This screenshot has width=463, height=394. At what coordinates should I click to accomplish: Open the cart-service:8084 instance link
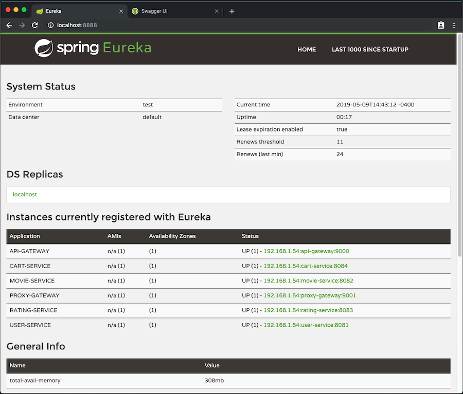[x=306, y=266]
